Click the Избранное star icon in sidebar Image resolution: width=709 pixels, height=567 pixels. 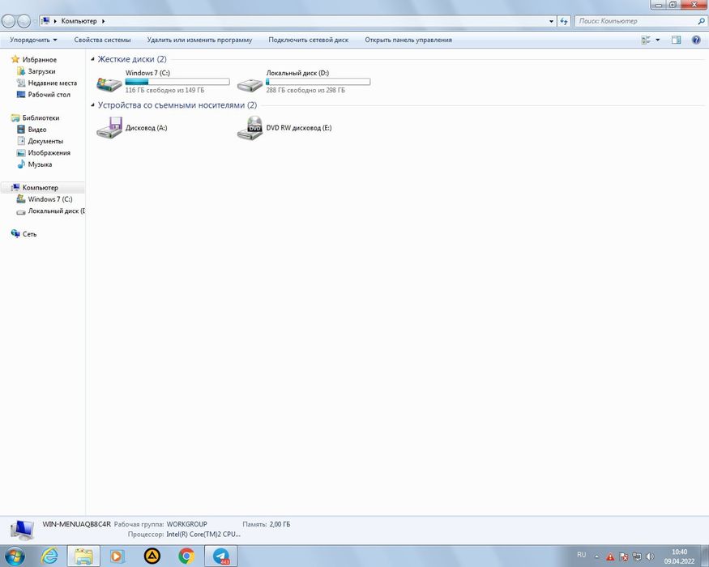(15, 59)
